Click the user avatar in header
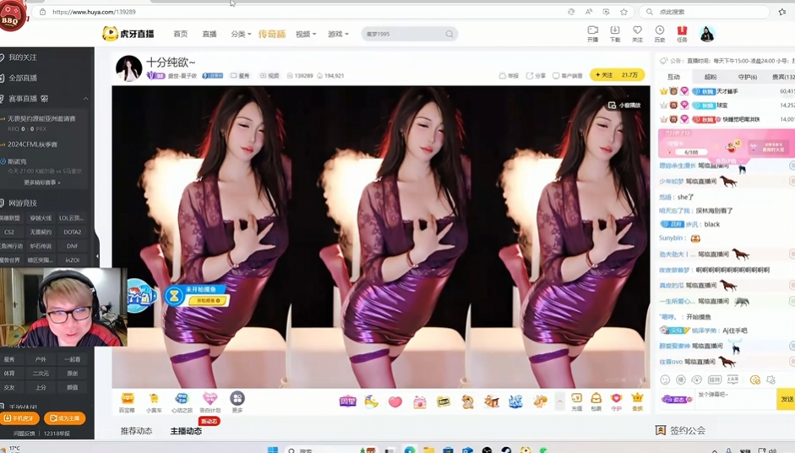Image resolution: width=795 pixels, height=453 pixels. tap(707, 34)
